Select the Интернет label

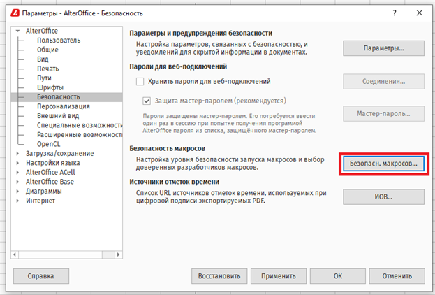[x=40, y=201]
